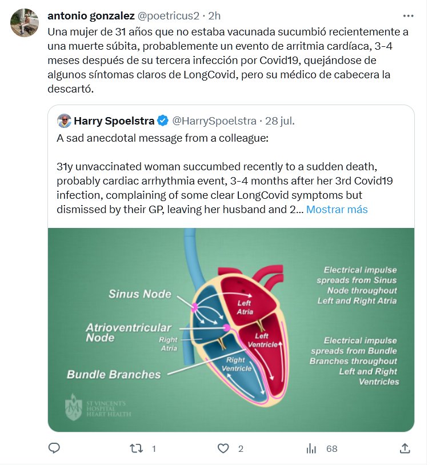Click Harry Spoelstra's small profile avatar
The width and height of the screenshot is (432, 465).
[x=65, y=121]
